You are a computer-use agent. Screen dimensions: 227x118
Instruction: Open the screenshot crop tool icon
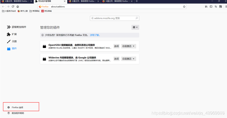click(x=216, y=6)
